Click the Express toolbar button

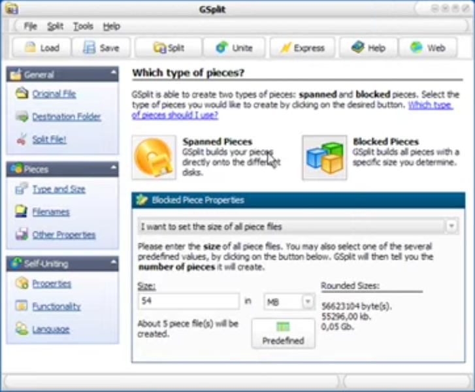pos(303,48)
